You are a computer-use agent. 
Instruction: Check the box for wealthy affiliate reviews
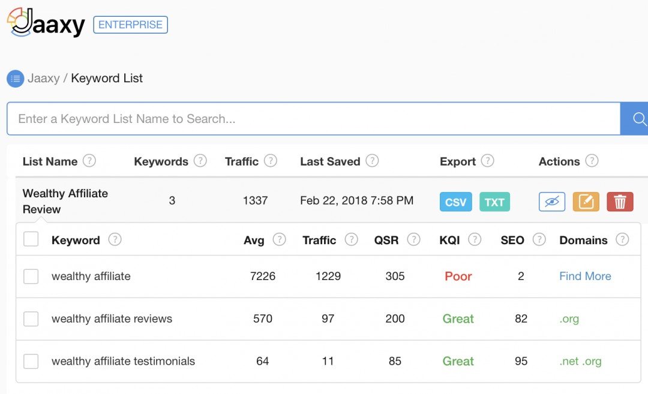pyautogui.click(x=31, y=319)
